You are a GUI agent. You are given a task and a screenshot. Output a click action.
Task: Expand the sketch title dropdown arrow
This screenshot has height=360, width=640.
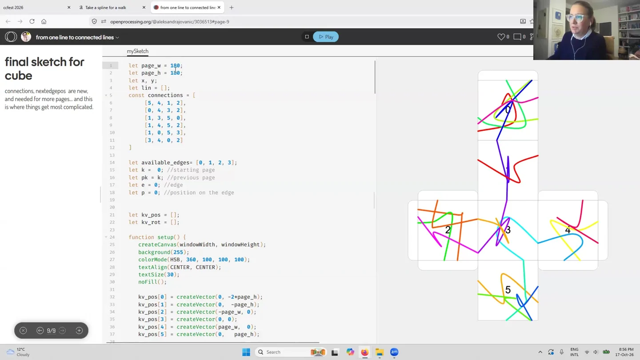point(117,37)
